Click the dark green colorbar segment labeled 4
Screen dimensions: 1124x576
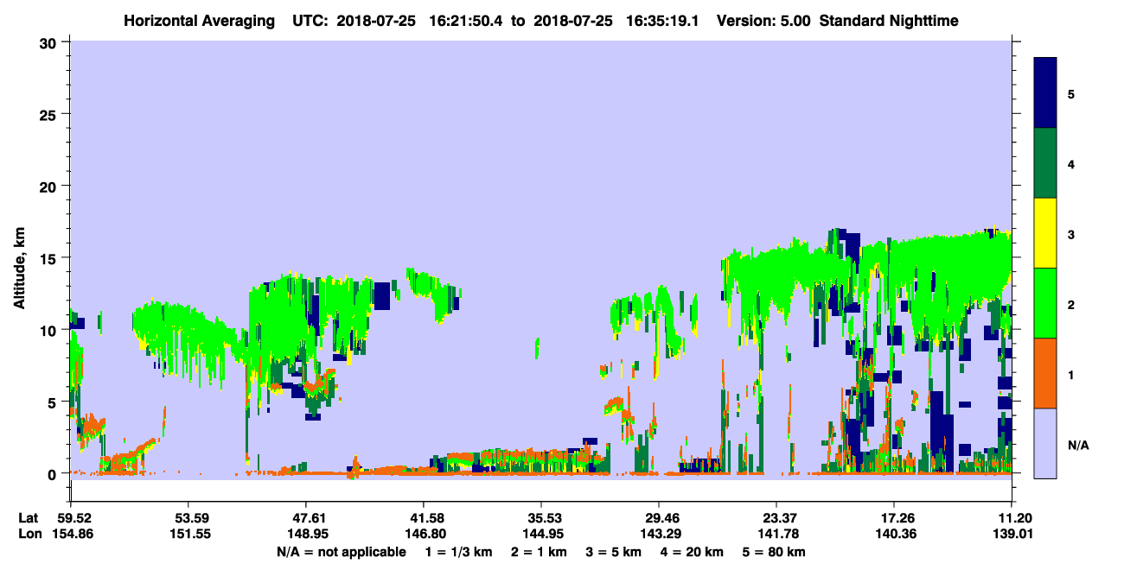[1045, 163]
